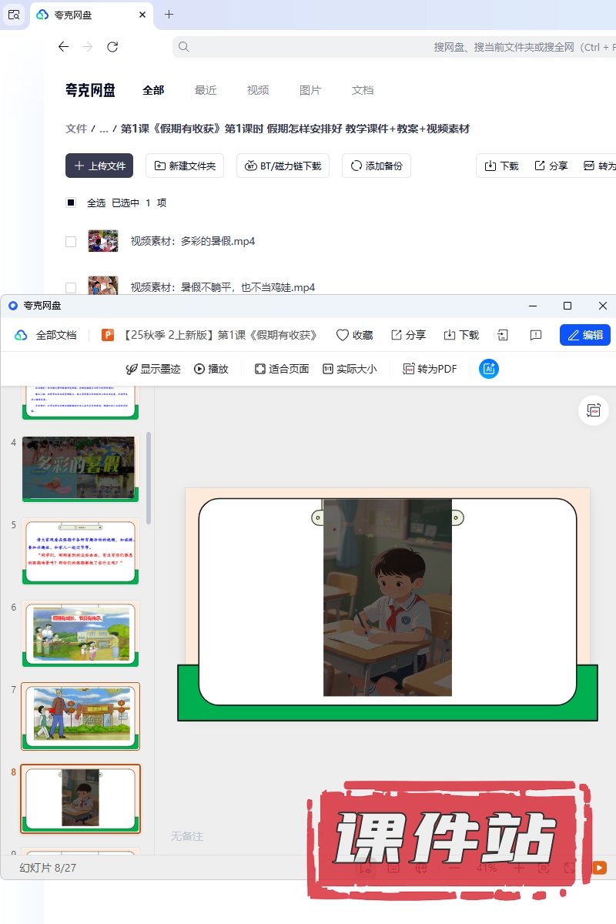Select slide 6 thumbnail

[x=80, y=633]
